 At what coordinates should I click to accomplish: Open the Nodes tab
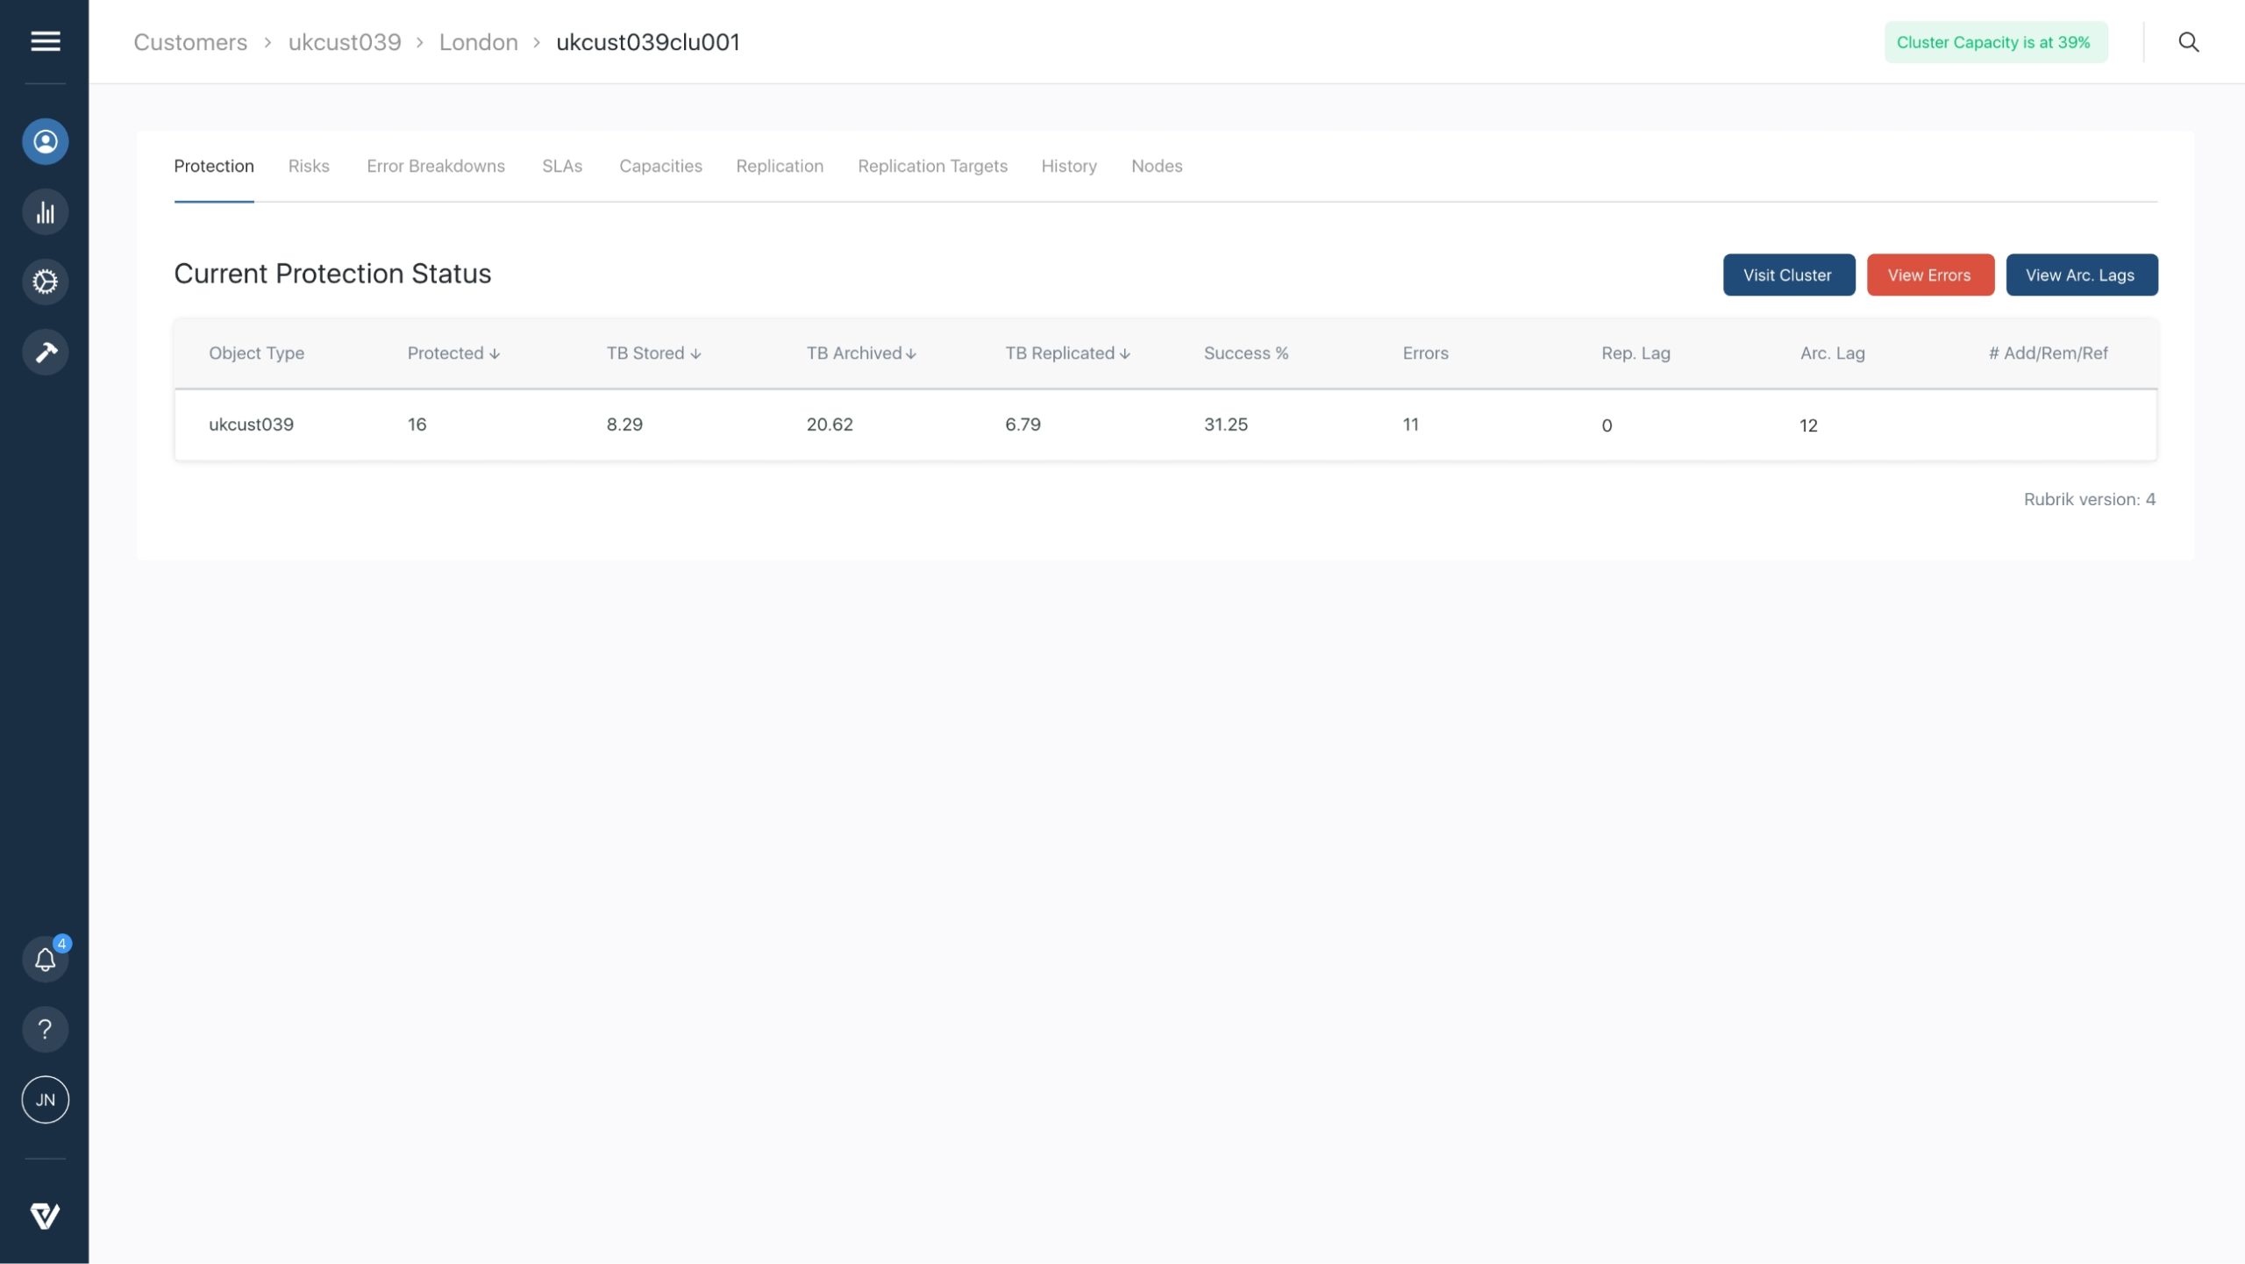point(1157,166)
